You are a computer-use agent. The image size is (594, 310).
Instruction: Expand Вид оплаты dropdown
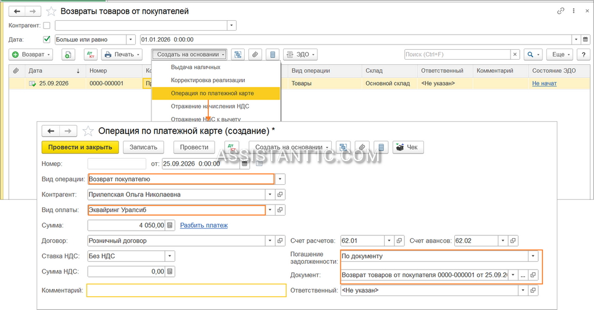[x=270, y=210]
